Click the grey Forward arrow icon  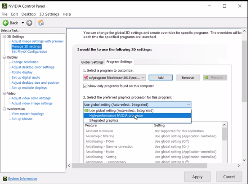pyautogui.click(x=29, y=23)
